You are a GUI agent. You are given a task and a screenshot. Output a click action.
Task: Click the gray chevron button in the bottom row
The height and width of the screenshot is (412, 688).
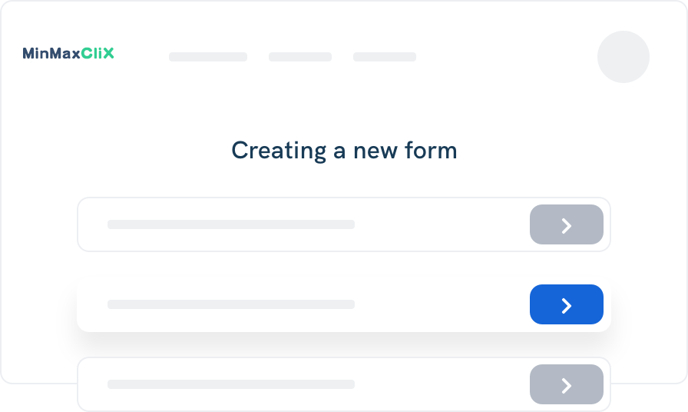click(566, 384)
